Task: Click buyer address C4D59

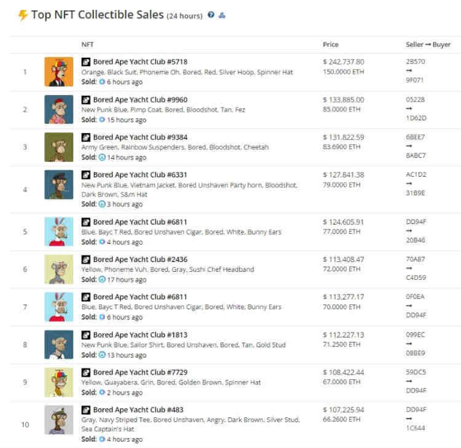Action: point(416,277)
